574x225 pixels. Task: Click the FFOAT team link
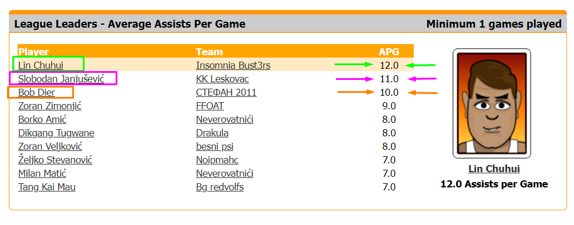click(x=210, y=106)
